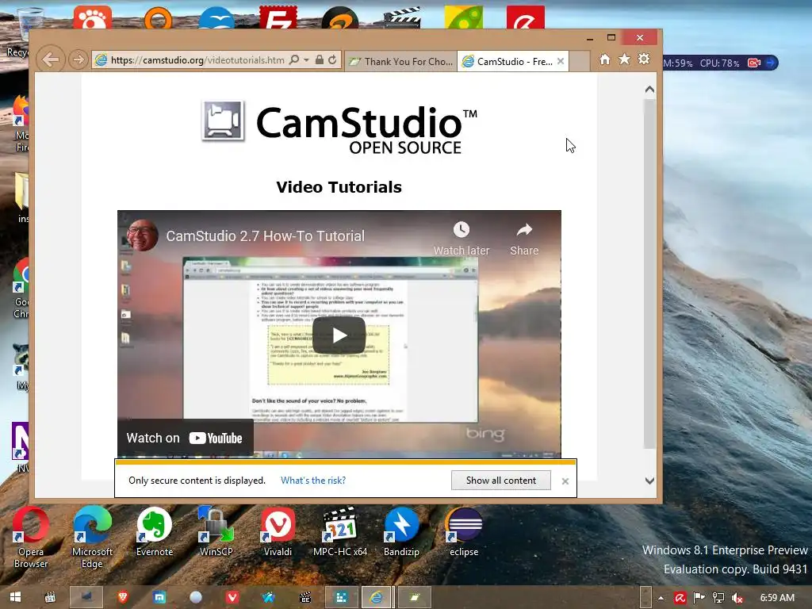Viewport: 812px width, 609px height.
Task: Click the camstudio.org URL address field
Action: pyautogui.click(x=197, y=60)
